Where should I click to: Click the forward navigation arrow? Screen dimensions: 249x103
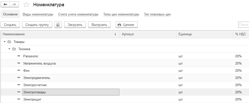[14, 5]
